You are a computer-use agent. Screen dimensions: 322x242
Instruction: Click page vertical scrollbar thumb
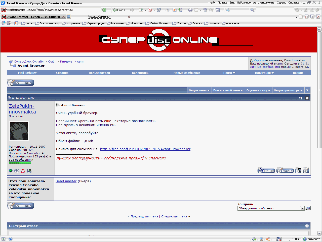(x=319, y=90)
